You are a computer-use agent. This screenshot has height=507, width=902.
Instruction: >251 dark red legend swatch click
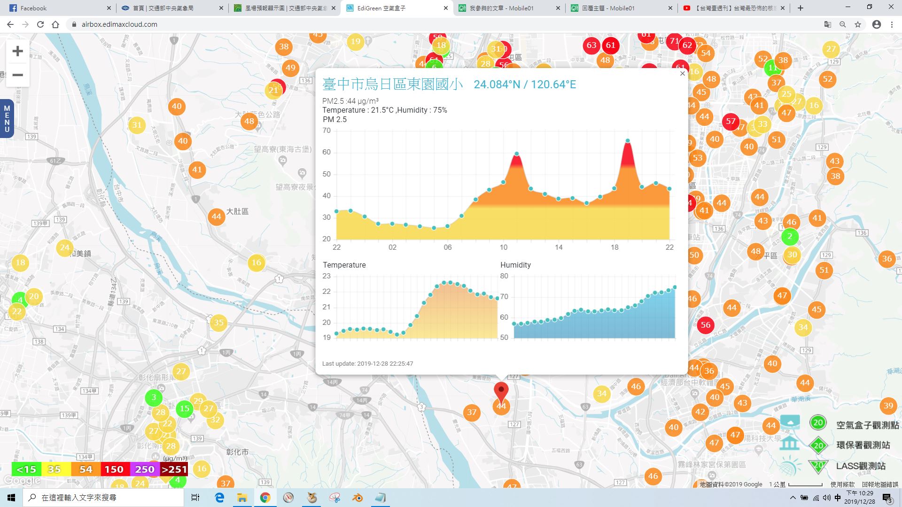pos(174,469)
